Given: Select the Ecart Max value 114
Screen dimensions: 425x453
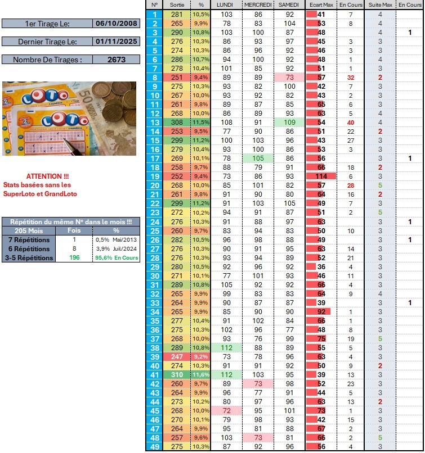Looking at the screenshot, I should click(x=321, y=176).
